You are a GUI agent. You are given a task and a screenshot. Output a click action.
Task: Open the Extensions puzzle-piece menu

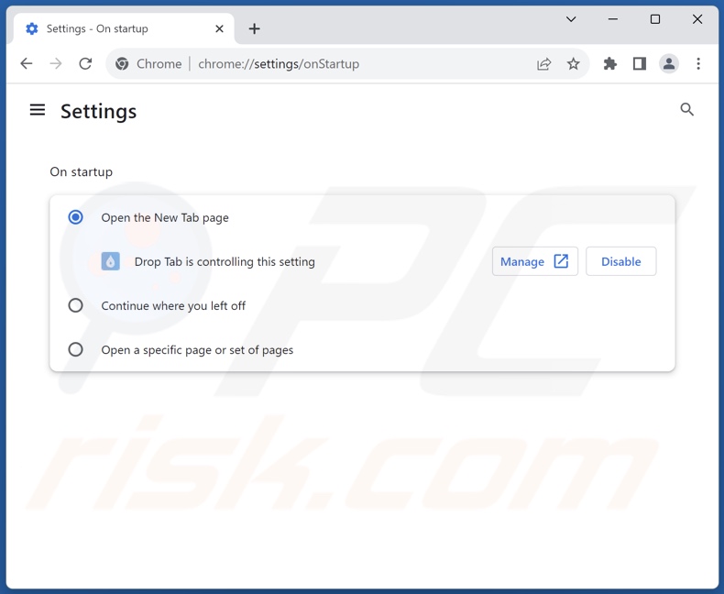(610, 64)
